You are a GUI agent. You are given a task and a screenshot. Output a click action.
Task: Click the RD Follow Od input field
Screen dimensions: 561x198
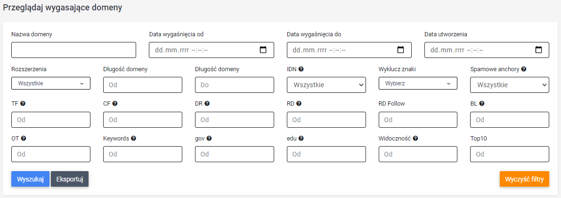pyautogui.click(x=418, y=120)
